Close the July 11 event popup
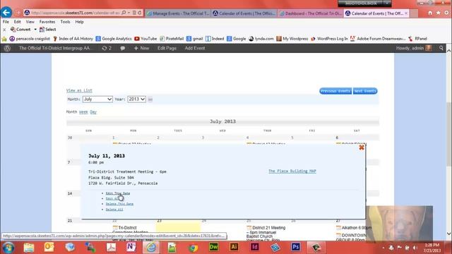 point(362,147)
